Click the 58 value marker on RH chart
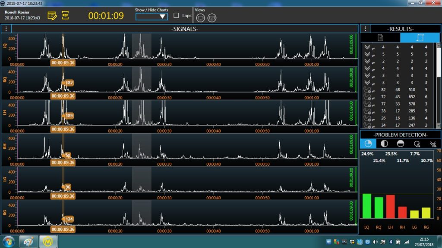 (67, 155)
